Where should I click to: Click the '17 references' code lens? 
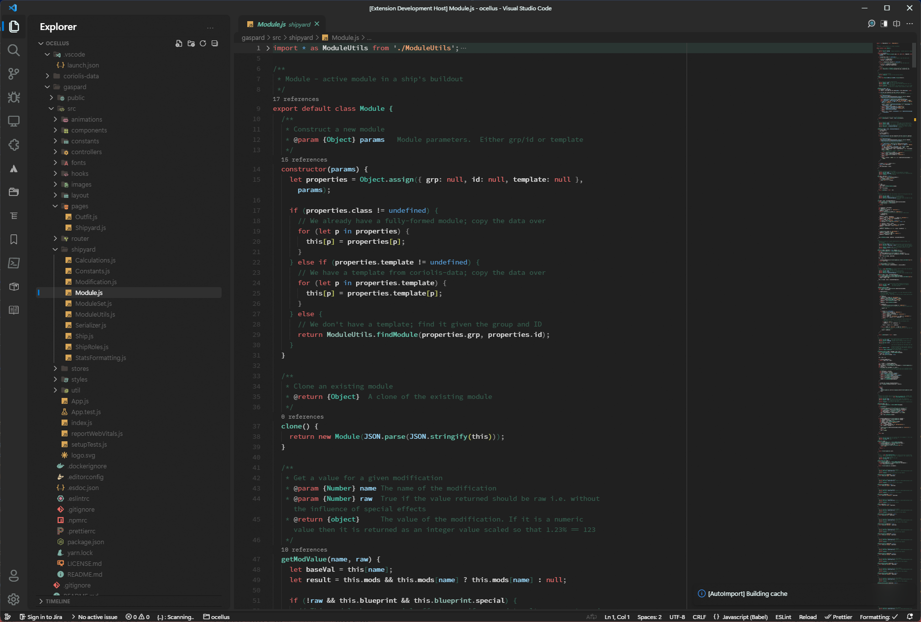click(296, 99)
